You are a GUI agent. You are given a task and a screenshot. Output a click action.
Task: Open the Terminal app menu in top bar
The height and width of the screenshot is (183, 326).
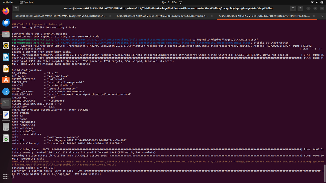(x=27, y=2)
